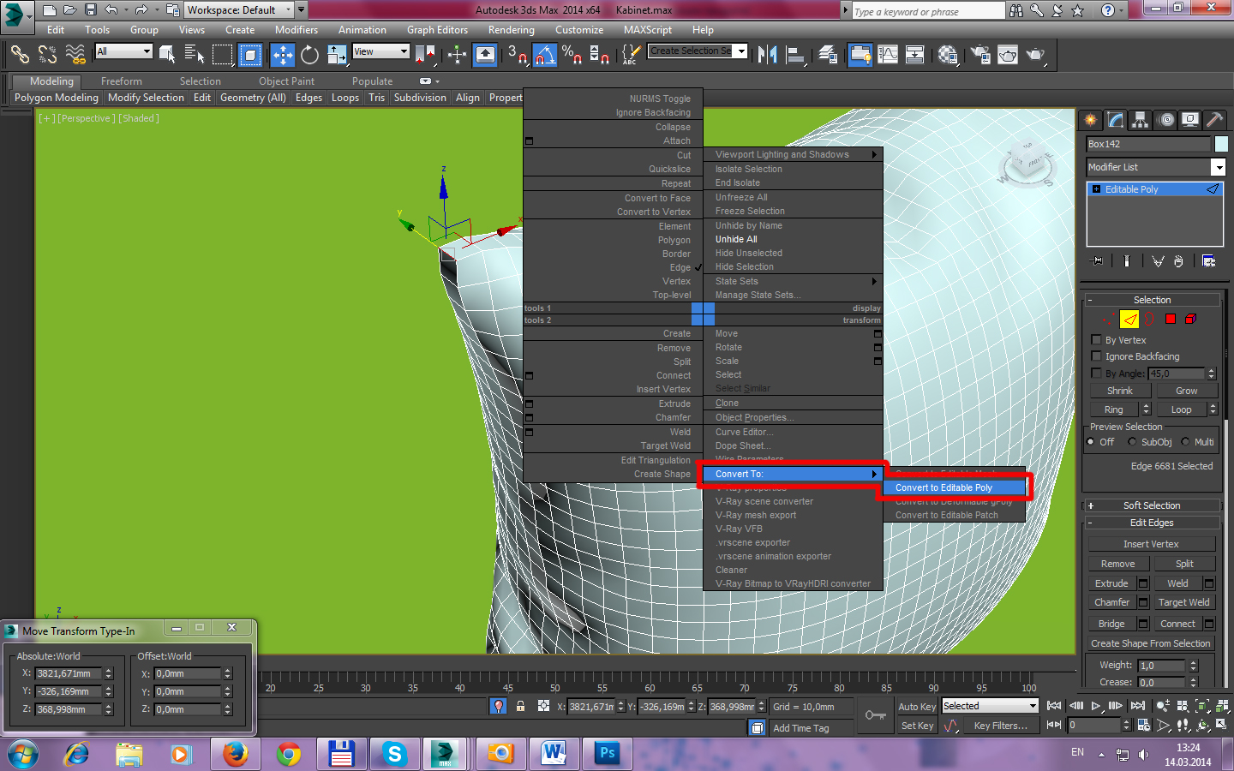The width and height of the screenshot is (1234, 771).
Task: Open the Modifier List dropdown
Action: click(x=1156, y=167)
